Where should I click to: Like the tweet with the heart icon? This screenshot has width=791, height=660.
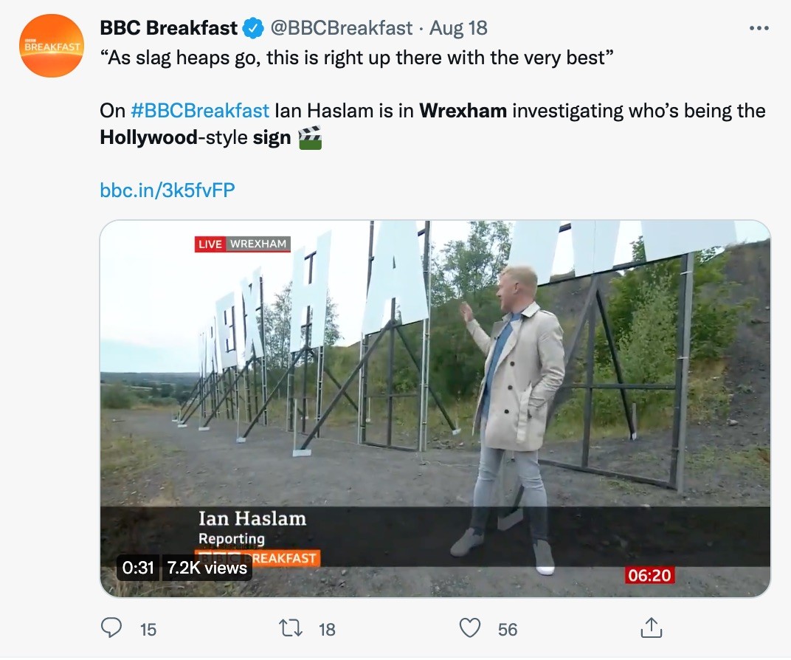pos(470,628)
